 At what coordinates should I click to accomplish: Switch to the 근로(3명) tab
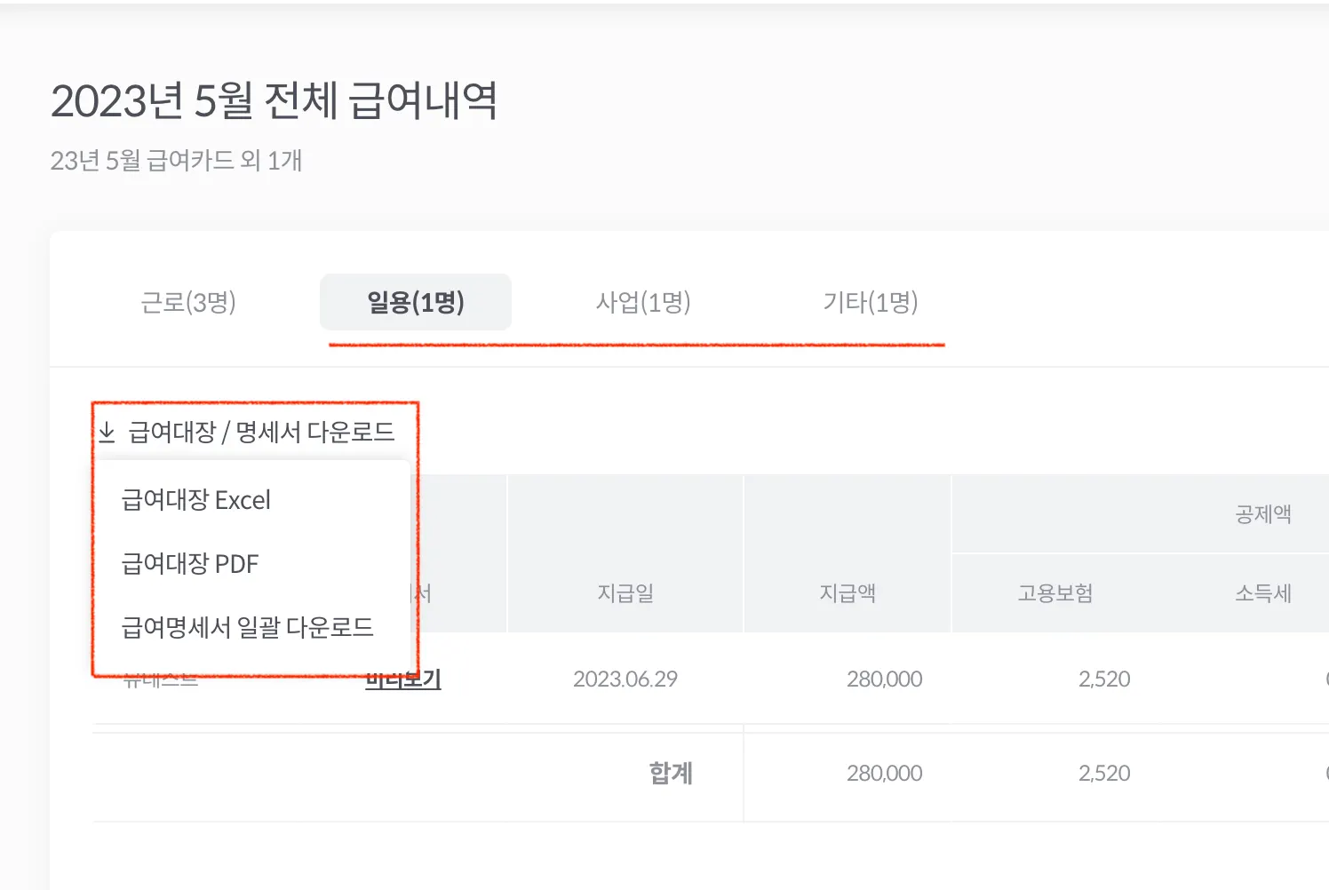click(x=188, y=303)
